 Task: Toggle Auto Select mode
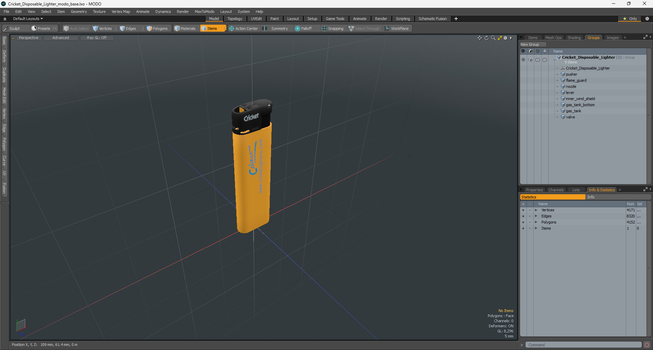pyautogui.click(x=76, y=28)
